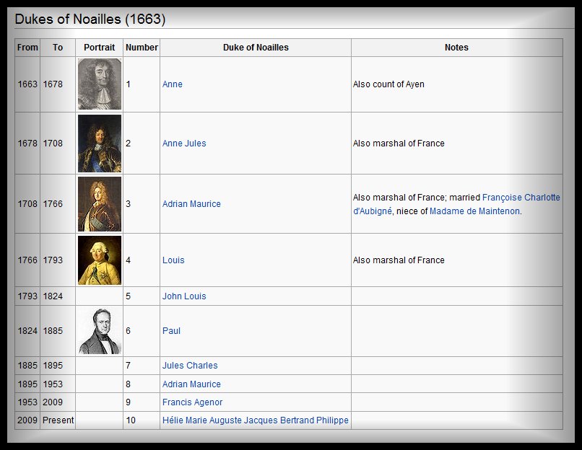Click 'Also marshal of France' in Louis row
582x450 pixels.
pos(399,260)
